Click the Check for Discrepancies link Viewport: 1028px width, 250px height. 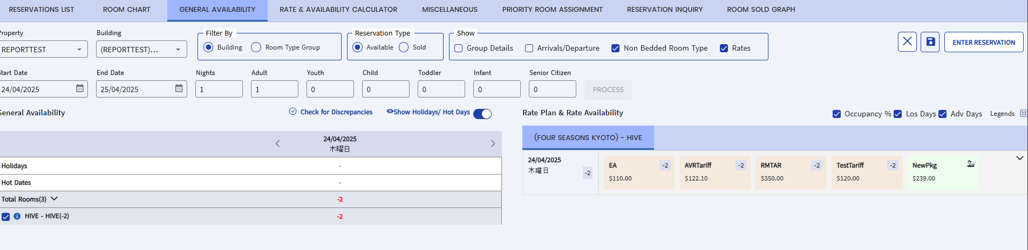tap(336, 112)
